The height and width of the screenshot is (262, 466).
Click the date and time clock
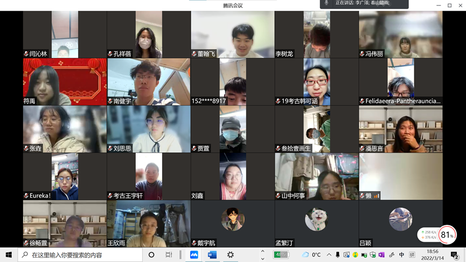tap(432, 254)
